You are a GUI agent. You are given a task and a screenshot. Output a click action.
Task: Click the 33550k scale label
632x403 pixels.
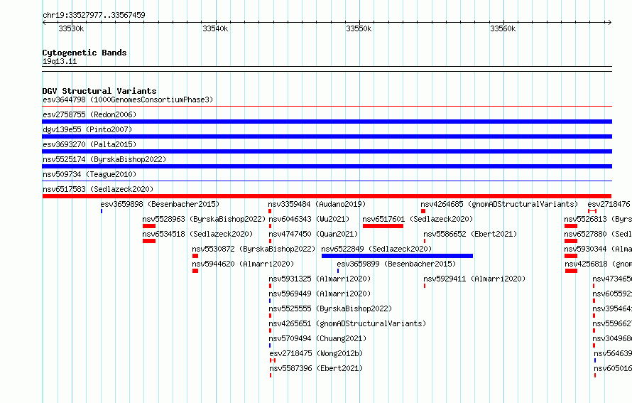[x=359, y=28]
